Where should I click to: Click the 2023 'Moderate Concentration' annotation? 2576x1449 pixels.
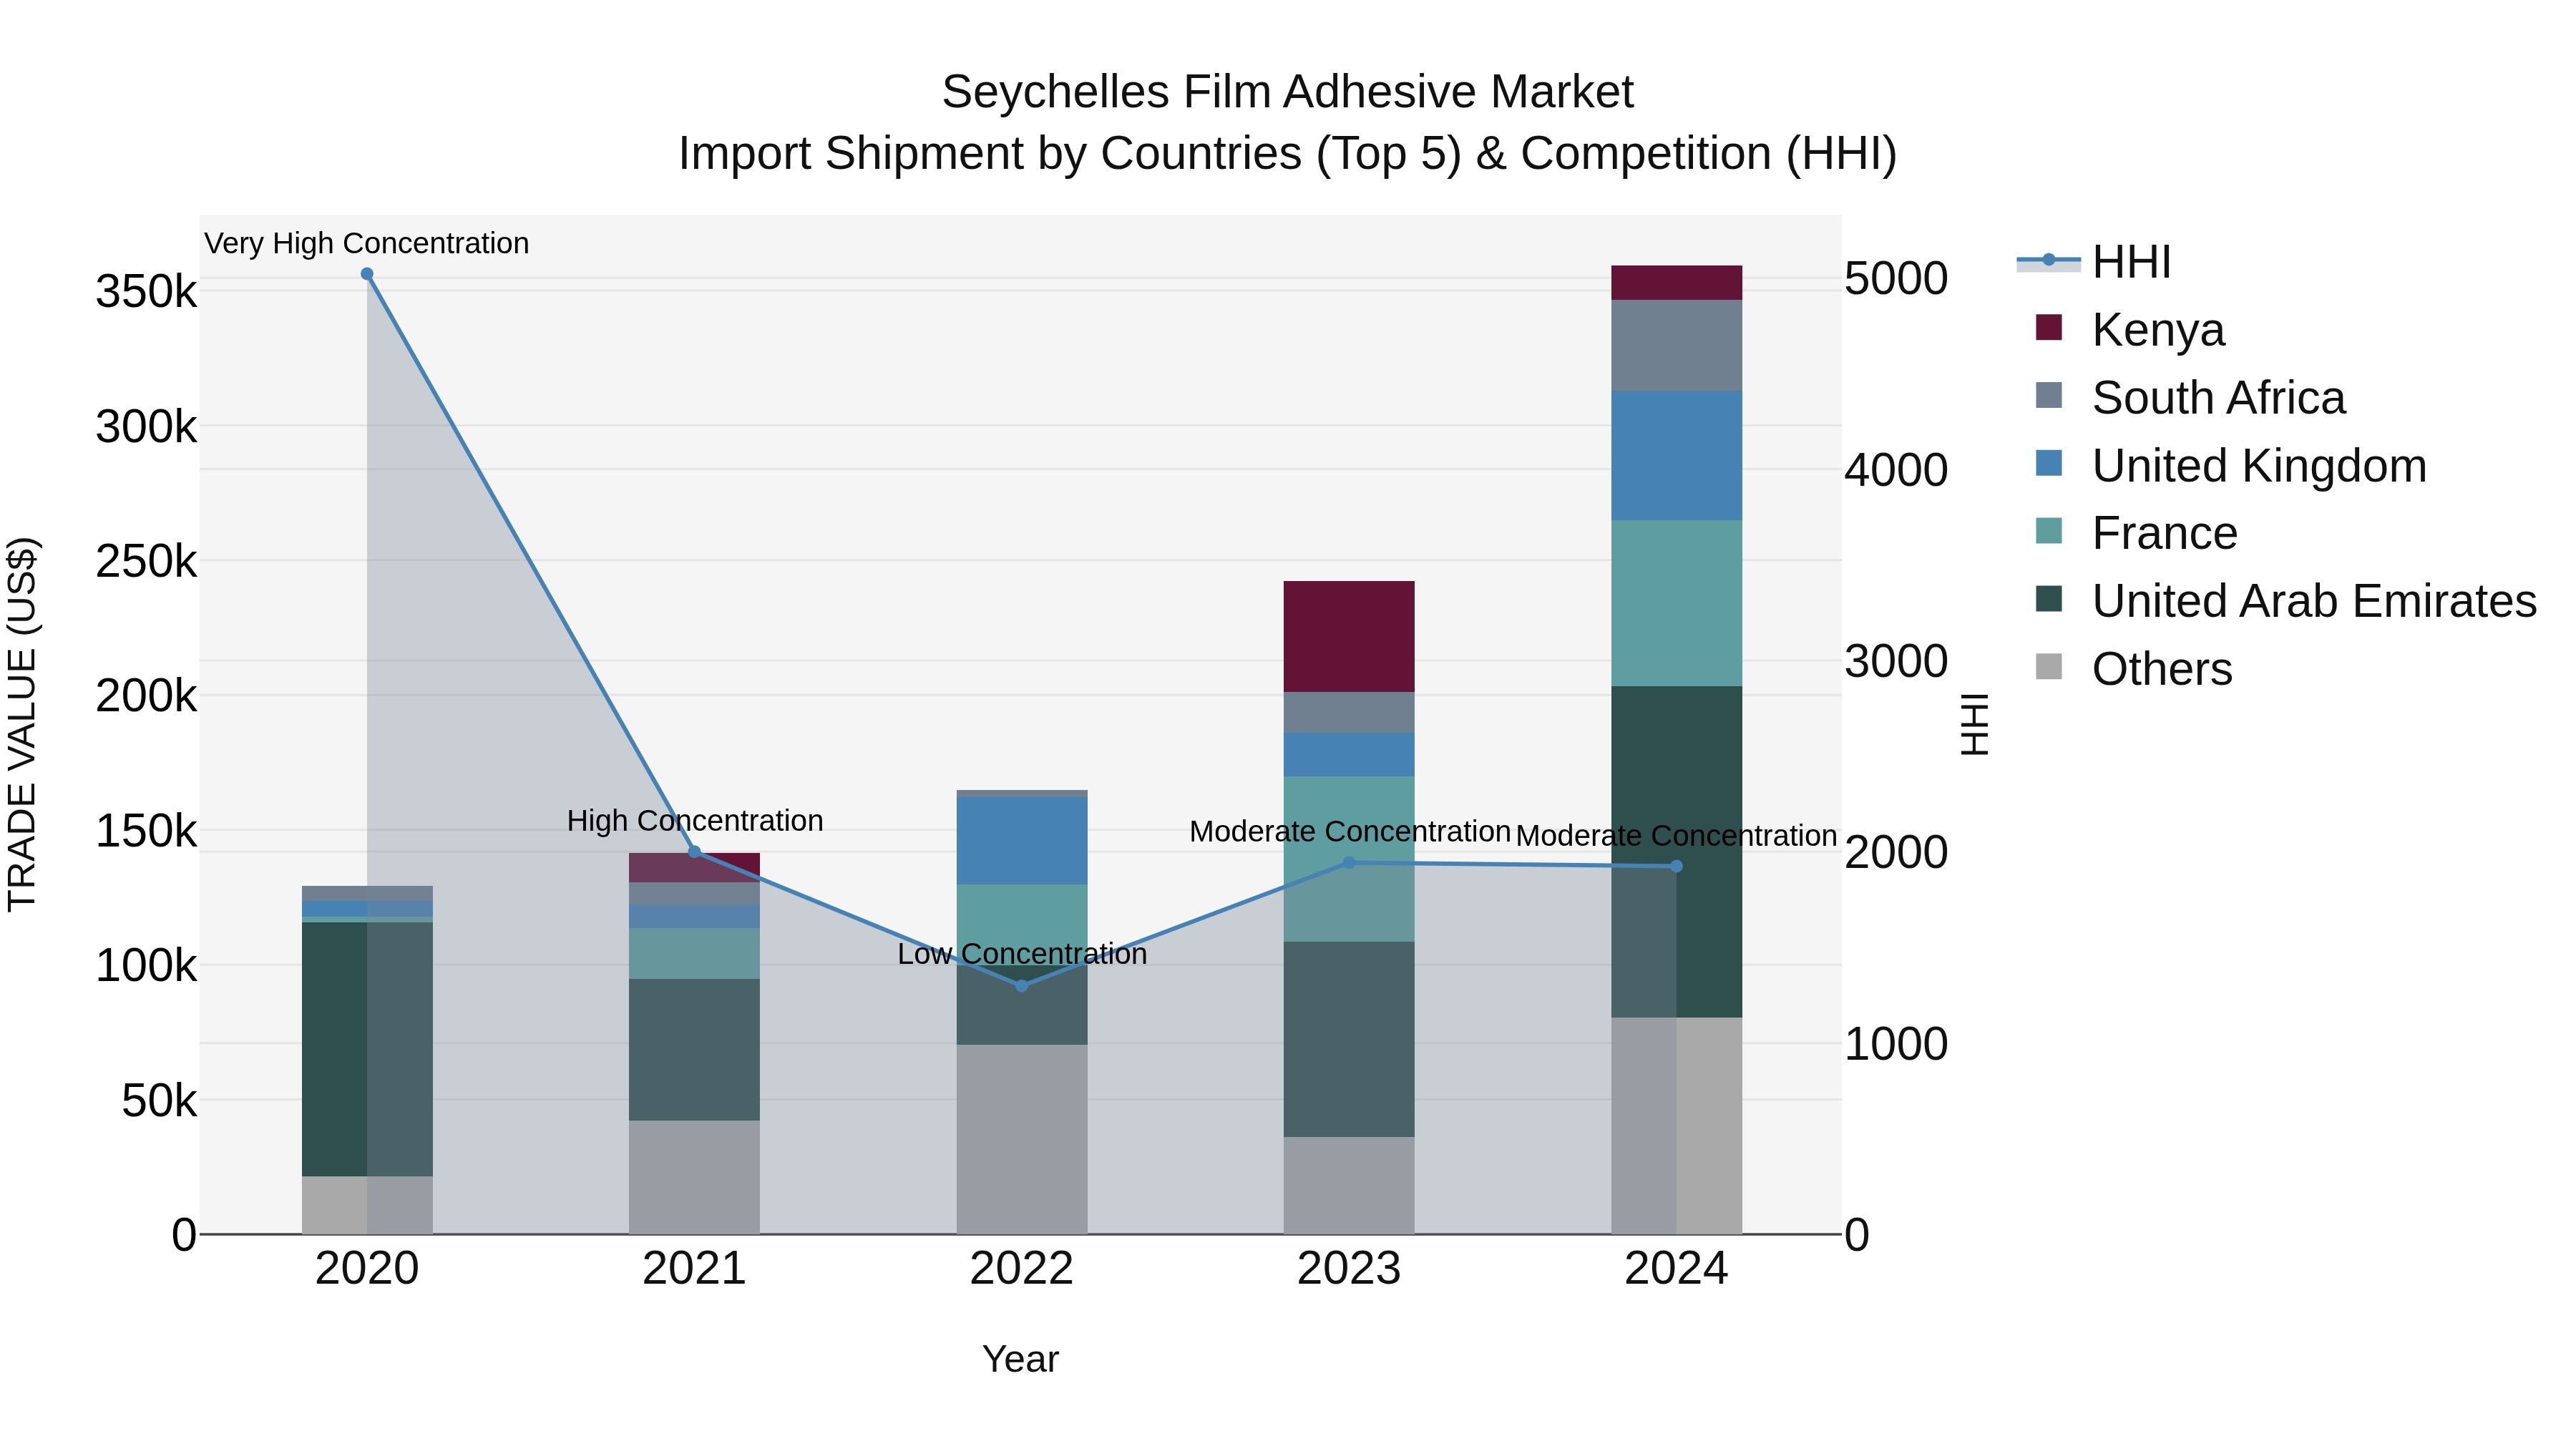click(x=1349, y=832)
